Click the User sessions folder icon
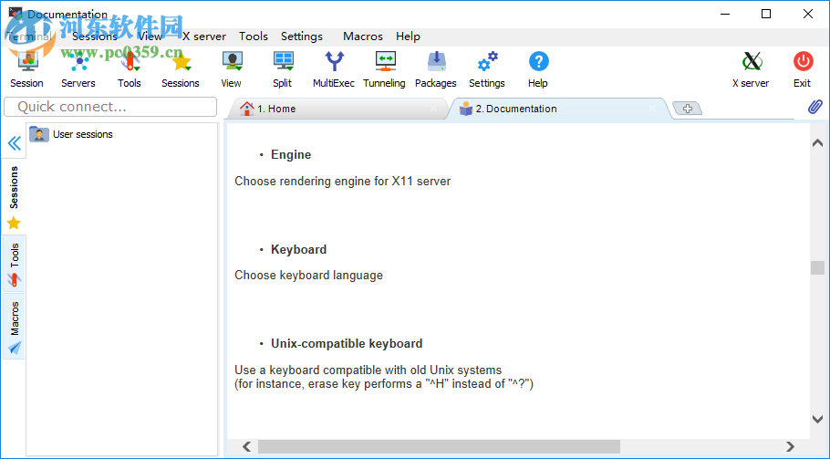 (39, 134)
